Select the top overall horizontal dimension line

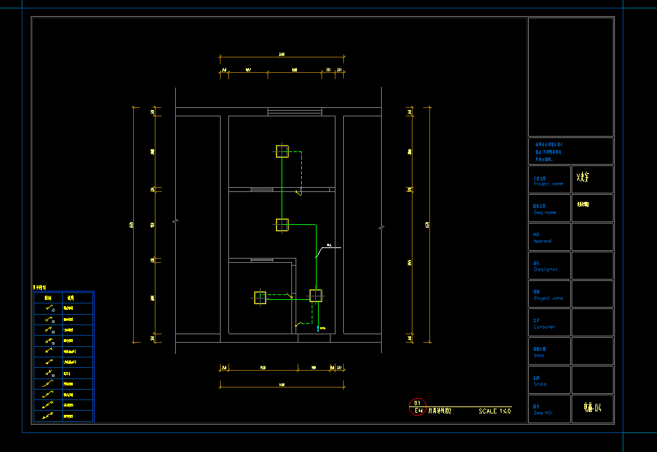[x=282, y=57]
